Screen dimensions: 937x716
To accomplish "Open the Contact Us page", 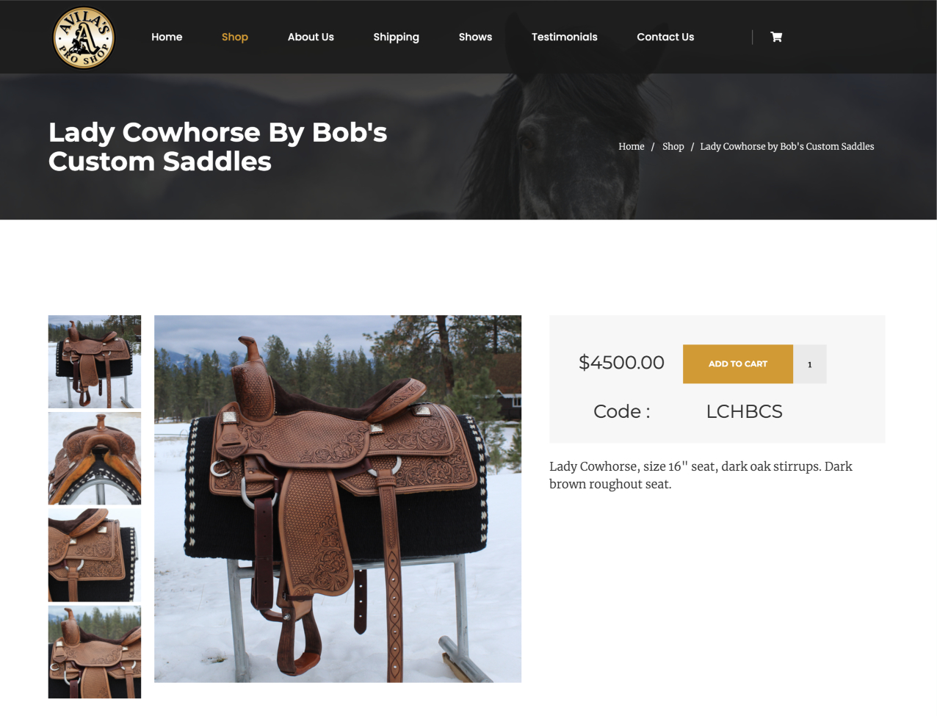I will tap(665, 37).
